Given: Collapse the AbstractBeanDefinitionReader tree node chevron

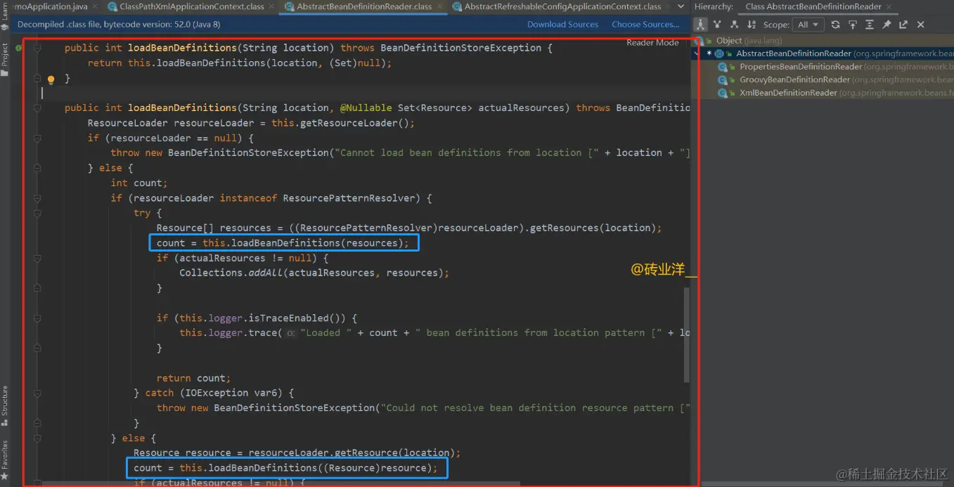Looking at the screenshot, I should (696, 53).
